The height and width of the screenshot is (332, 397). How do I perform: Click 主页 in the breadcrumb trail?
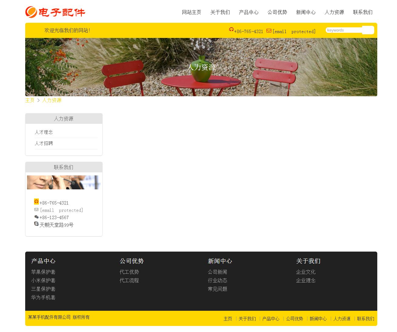(x=30, y=100)
